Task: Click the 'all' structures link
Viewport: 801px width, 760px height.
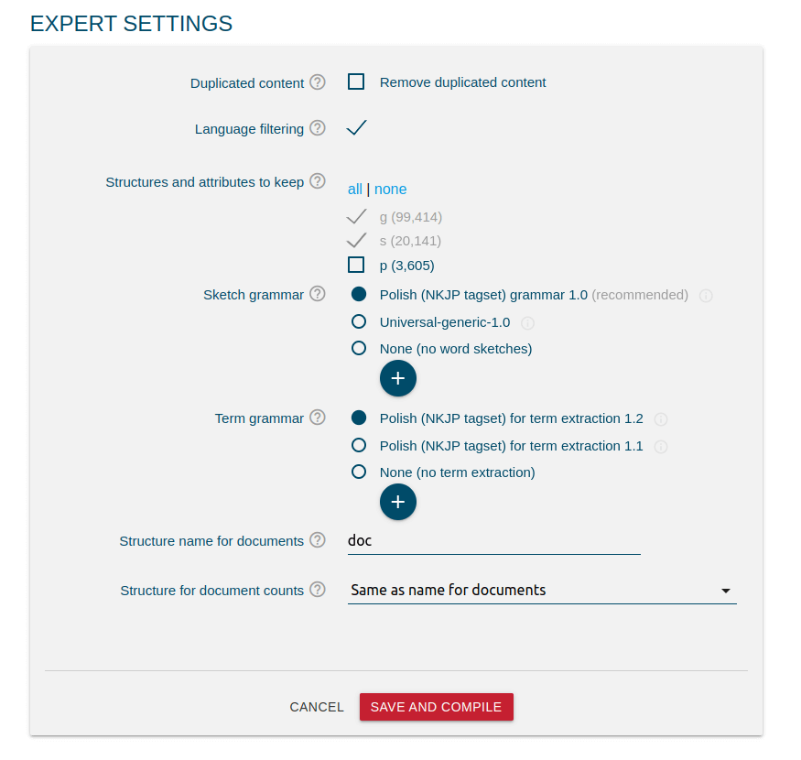Action: coord(354,190)
